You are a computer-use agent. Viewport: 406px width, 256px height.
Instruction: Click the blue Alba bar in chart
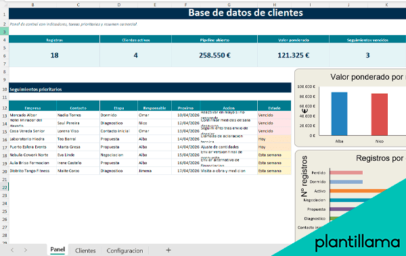[339, 113]
